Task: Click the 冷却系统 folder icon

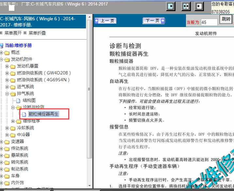Action: (x=13, y=128)
